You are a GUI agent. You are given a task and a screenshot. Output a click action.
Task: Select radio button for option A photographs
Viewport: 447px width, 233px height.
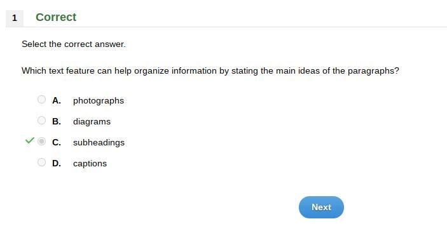point(41,99)
